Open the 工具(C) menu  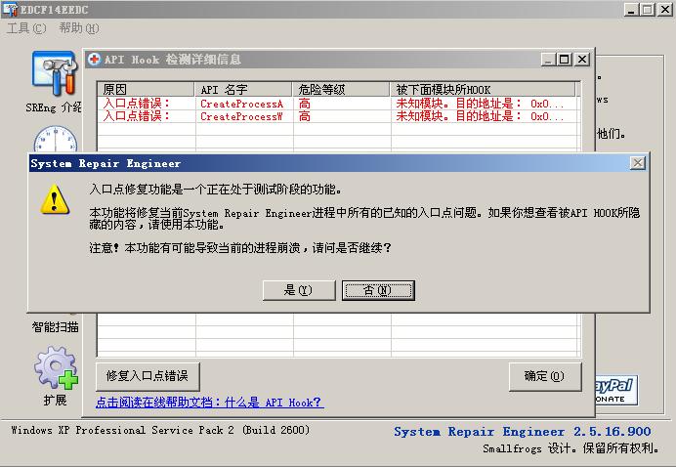point(26,28)
